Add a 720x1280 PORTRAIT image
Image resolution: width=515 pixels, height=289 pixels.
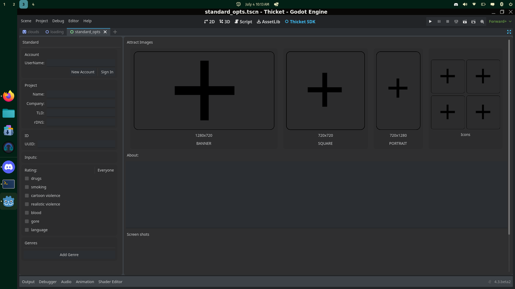[x=398, y=90]
